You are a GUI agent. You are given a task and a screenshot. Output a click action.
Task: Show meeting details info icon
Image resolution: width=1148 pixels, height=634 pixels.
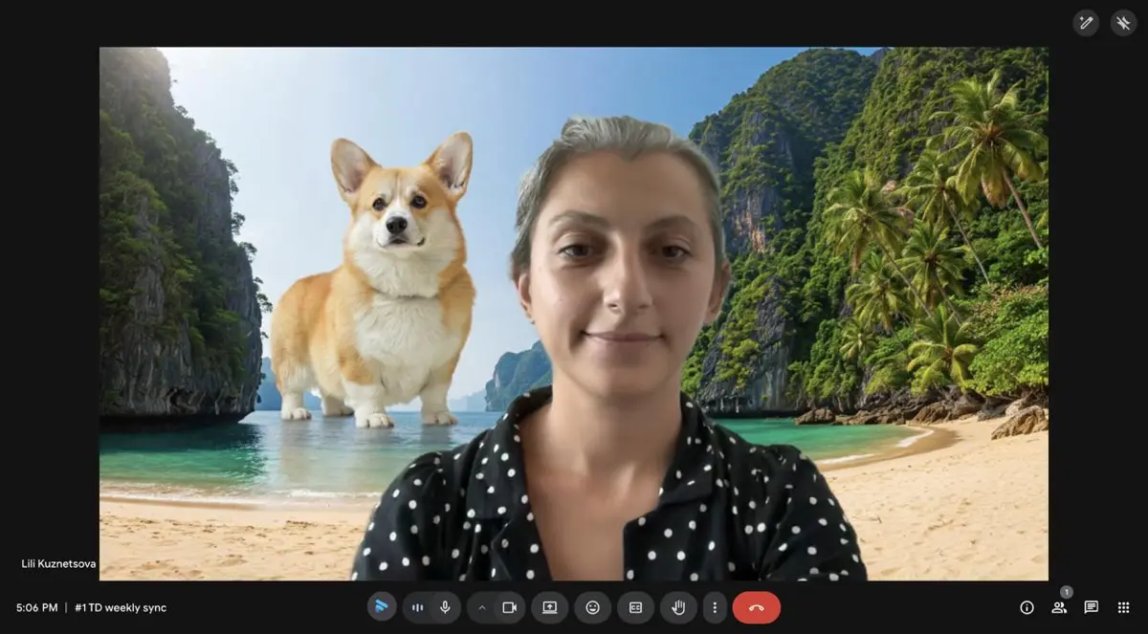(x=1027, y=607)
